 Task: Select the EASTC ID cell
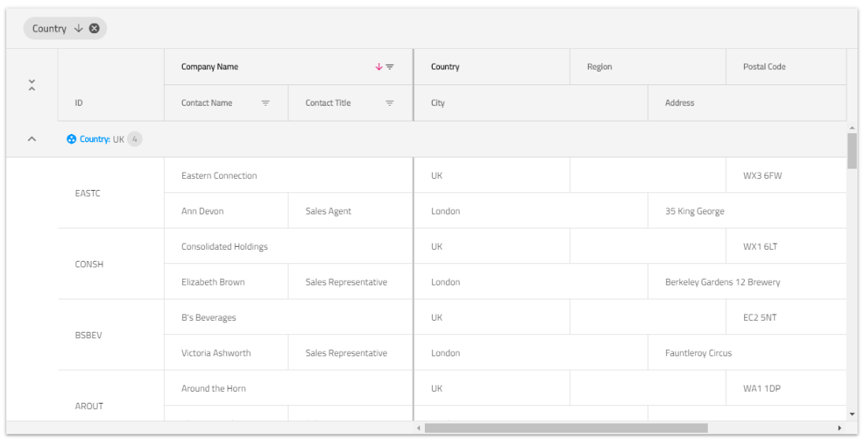111,193
